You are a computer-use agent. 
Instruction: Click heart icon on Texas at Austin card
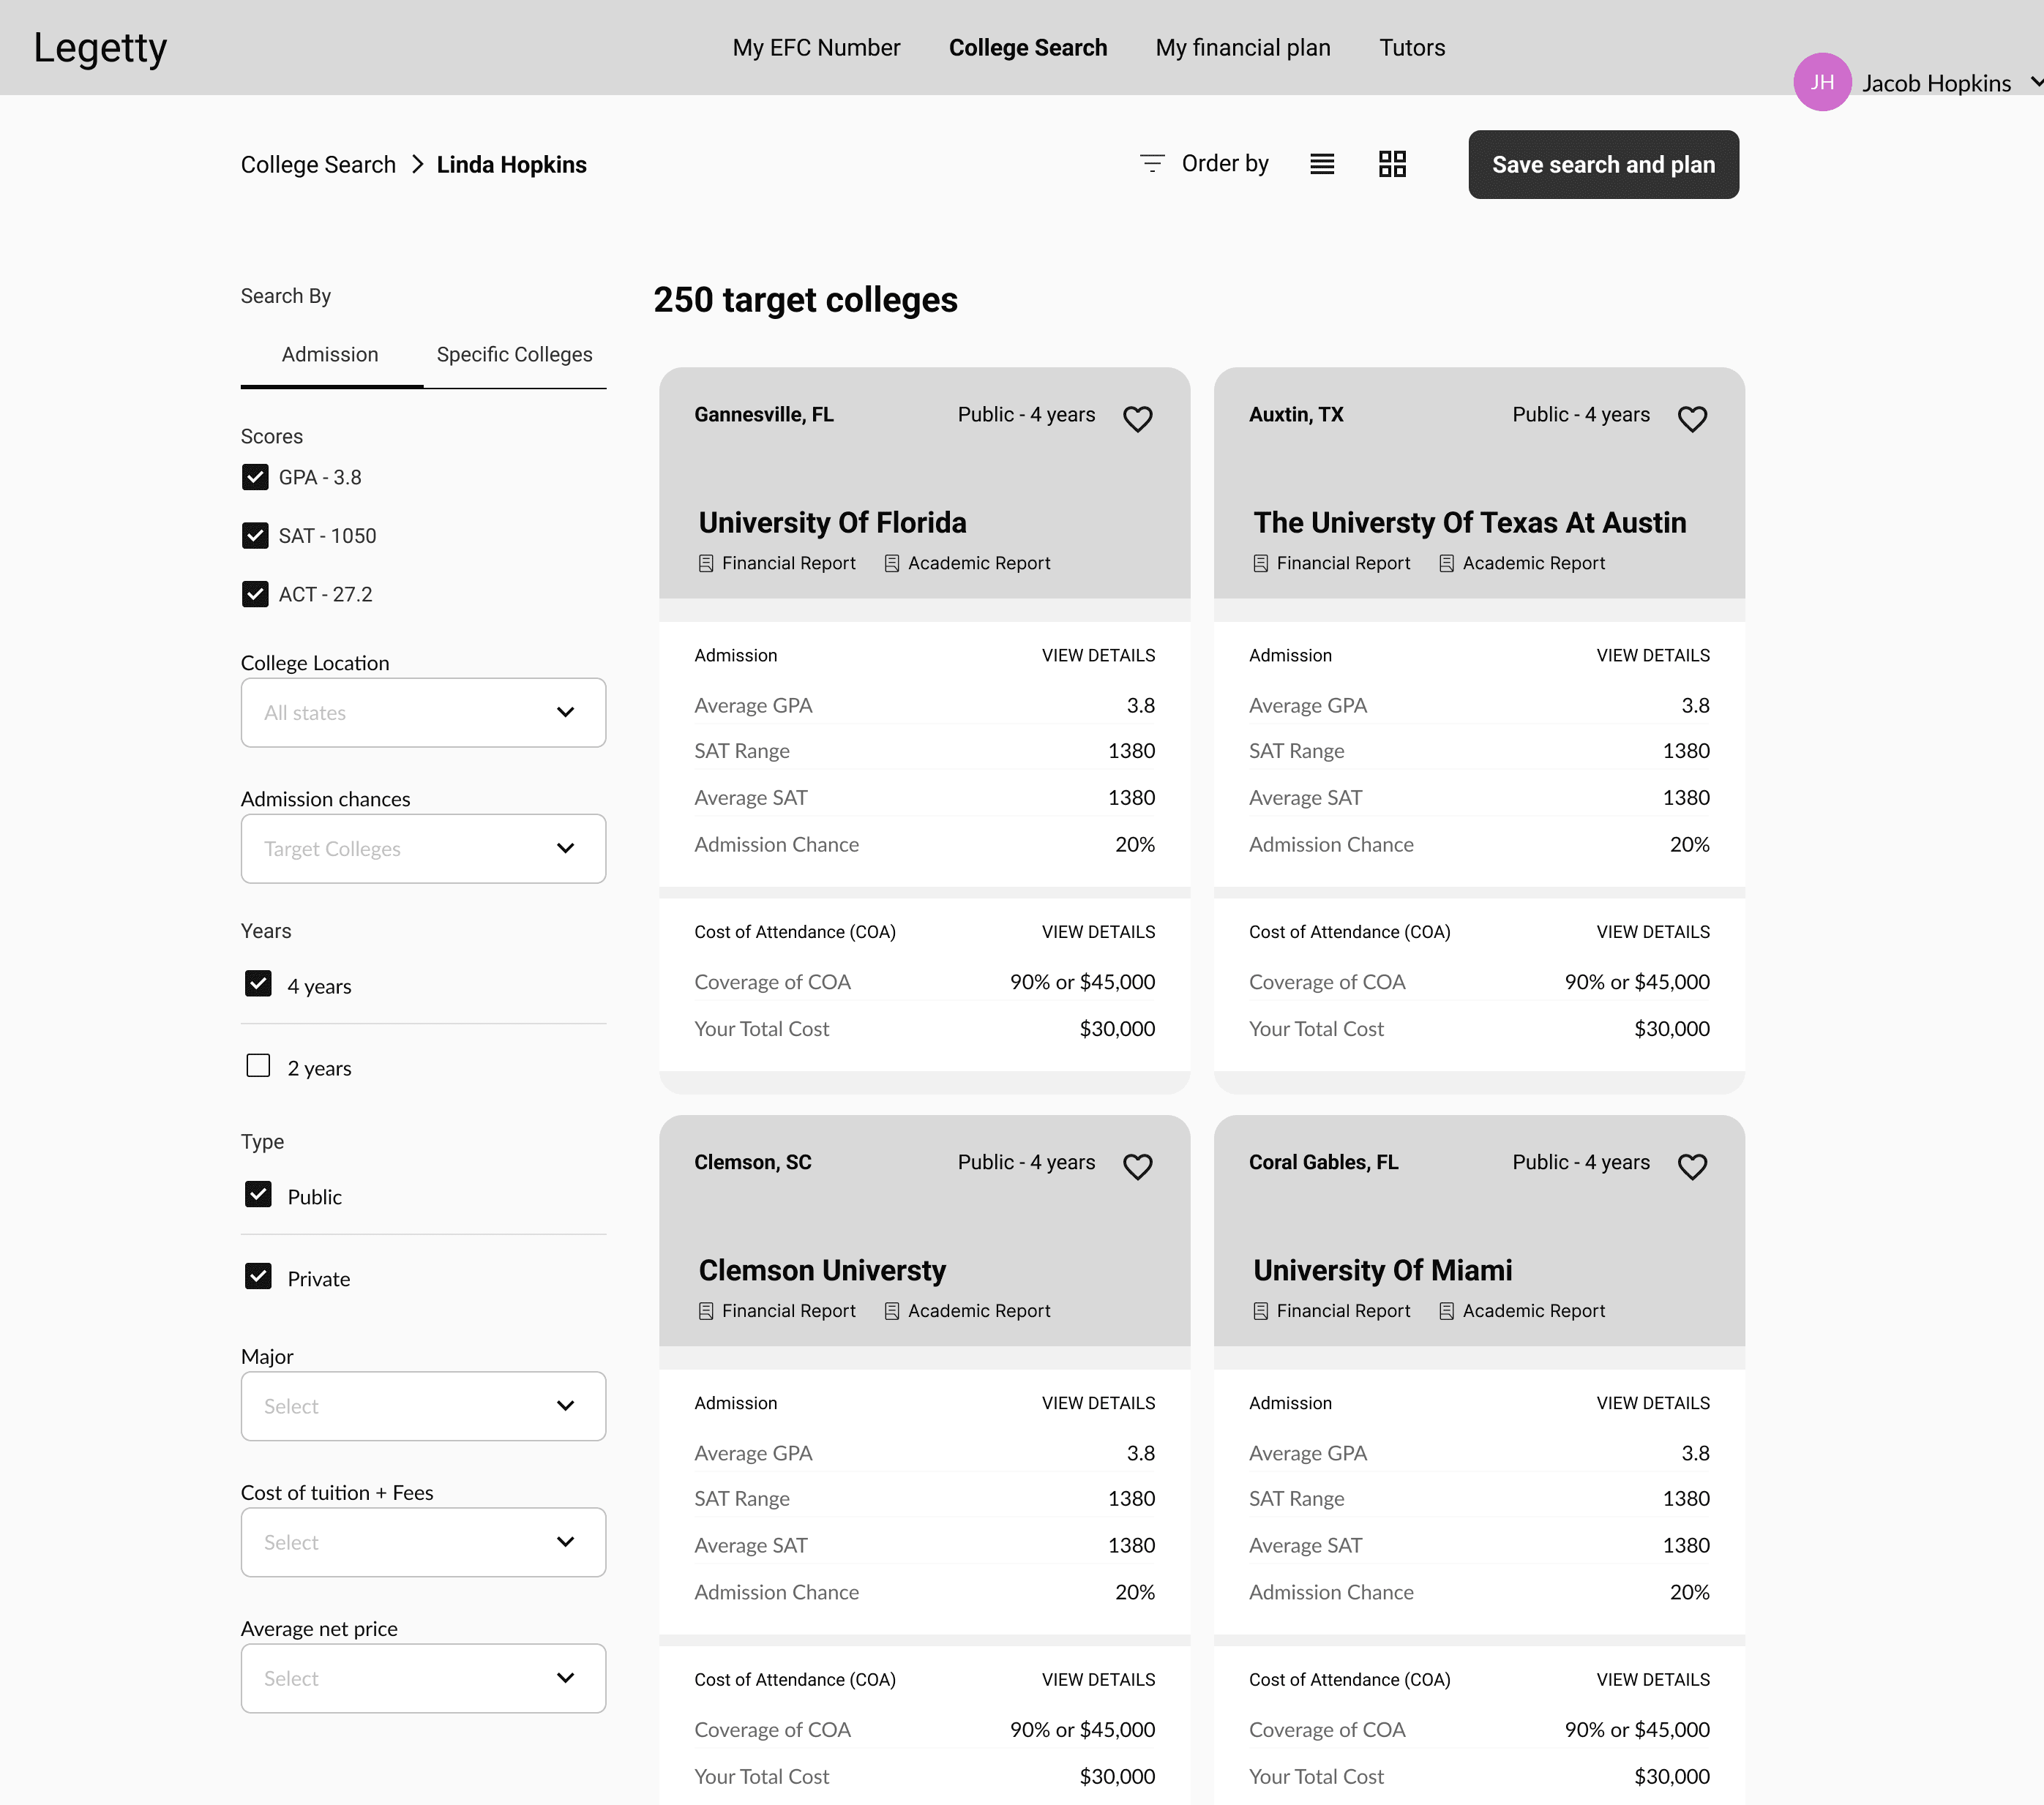(x=1691, y=418)
